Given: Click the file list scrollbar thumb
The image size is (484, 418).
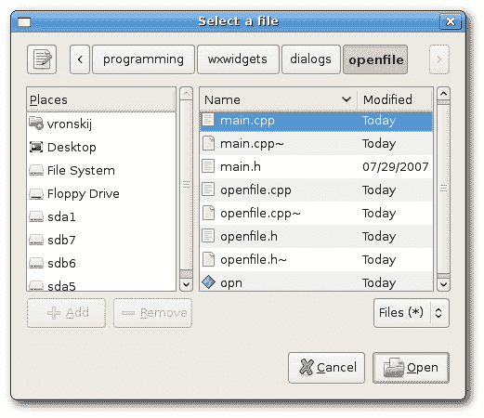Looking at the screenshot, I should [x=443, y=188].
